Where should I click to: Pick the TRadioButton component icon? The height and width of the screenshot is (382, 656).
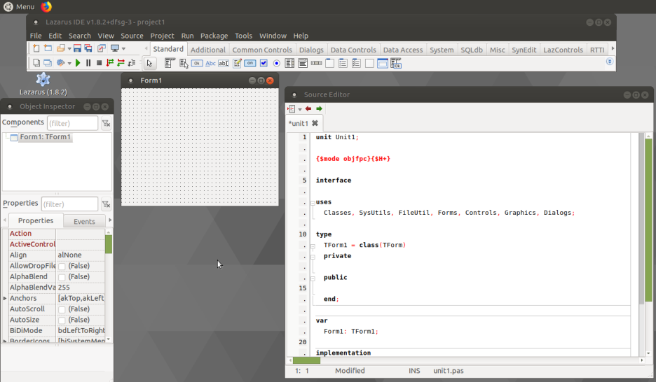point(277,64)
